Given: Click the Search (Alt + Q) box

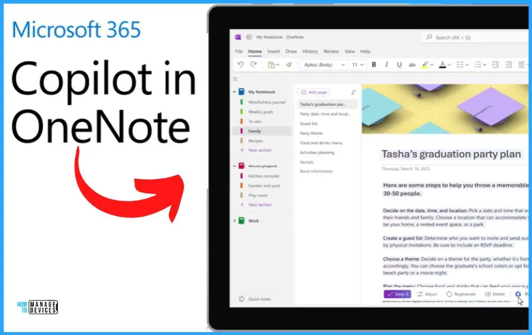Looking at the screenshot, I should coord(475,37).
